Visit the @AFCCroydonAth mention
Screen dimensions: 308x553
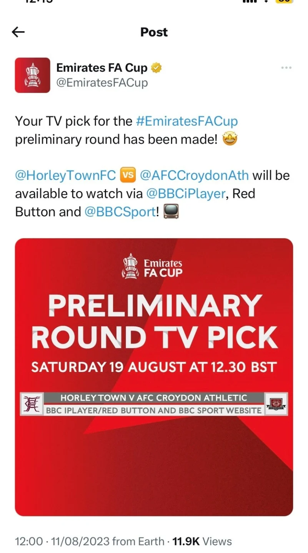pos(194,175)
